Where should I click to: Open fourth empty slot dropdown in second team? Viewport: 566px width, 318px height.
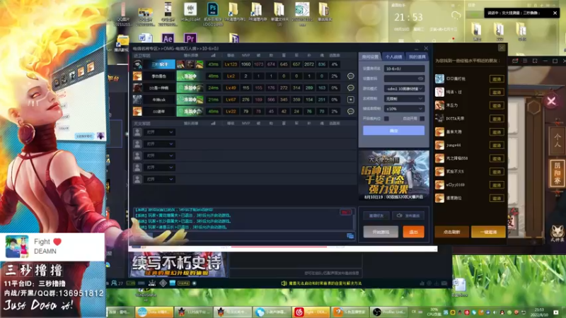[160, 167]
